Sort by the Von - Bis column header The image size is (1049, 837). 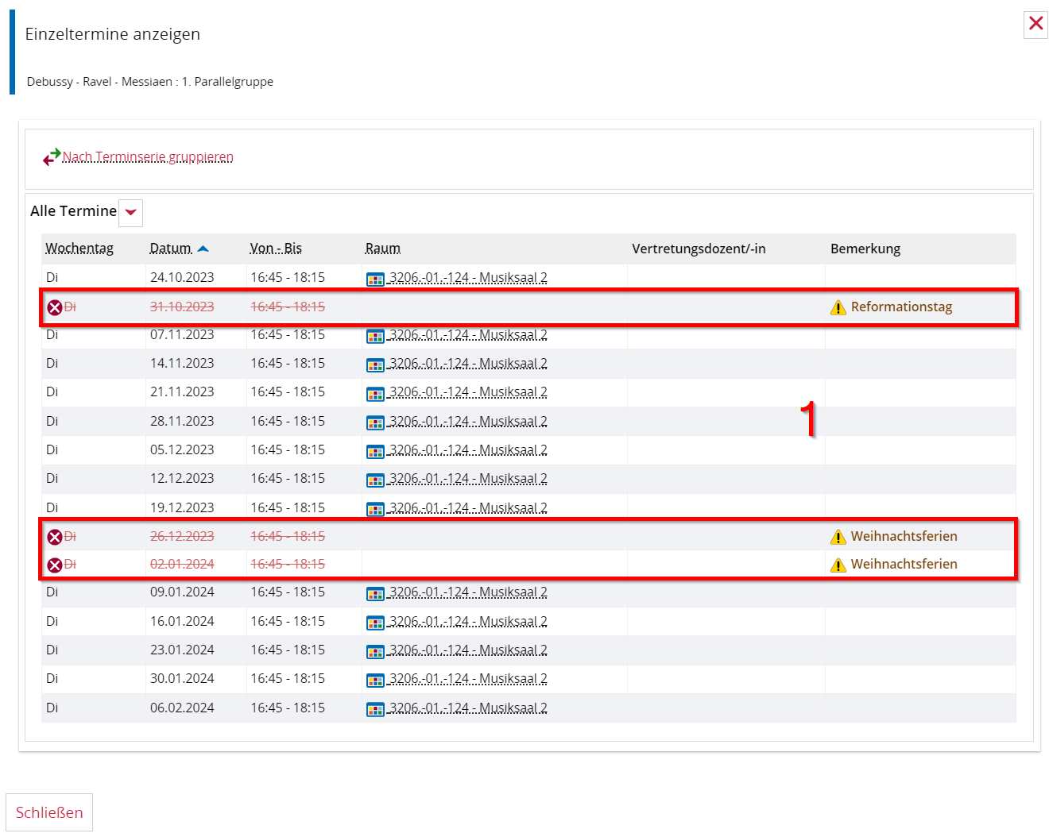coord(276,249)
